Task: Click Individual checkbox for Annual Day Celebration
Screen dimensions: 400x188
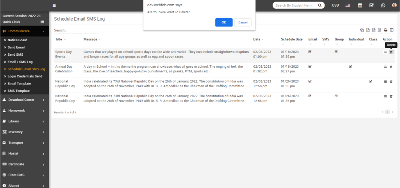Action: [x=350, y=66]
